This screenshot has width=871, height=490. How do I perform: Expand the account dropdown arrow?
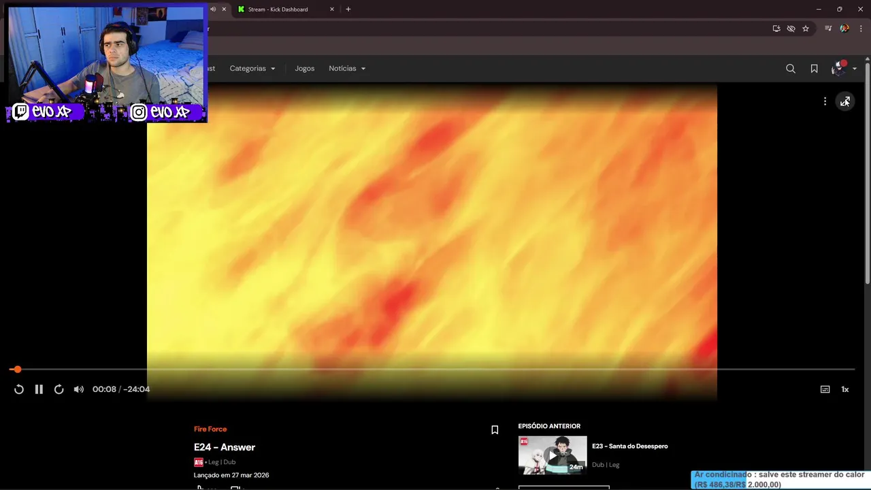pos(855,69)
